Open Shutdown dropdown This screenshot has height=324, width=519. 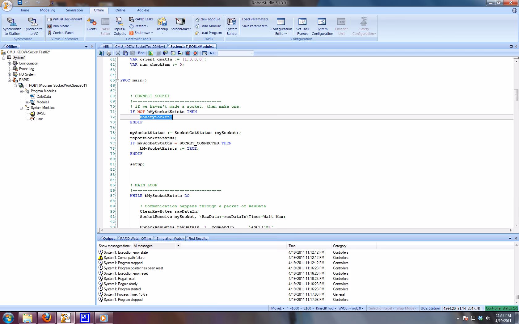[141, 33]
